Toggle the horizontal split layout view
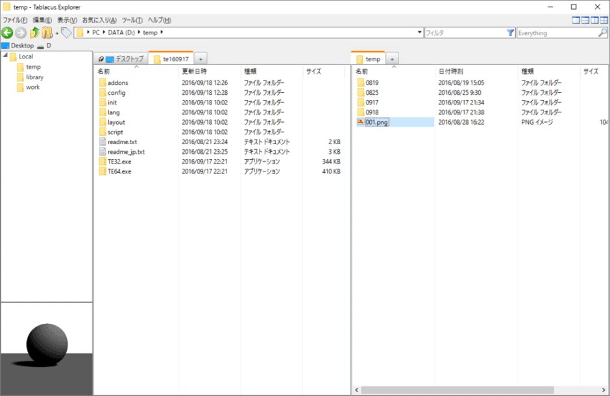Viewport: 610px width, 396px height. point(585,20)
